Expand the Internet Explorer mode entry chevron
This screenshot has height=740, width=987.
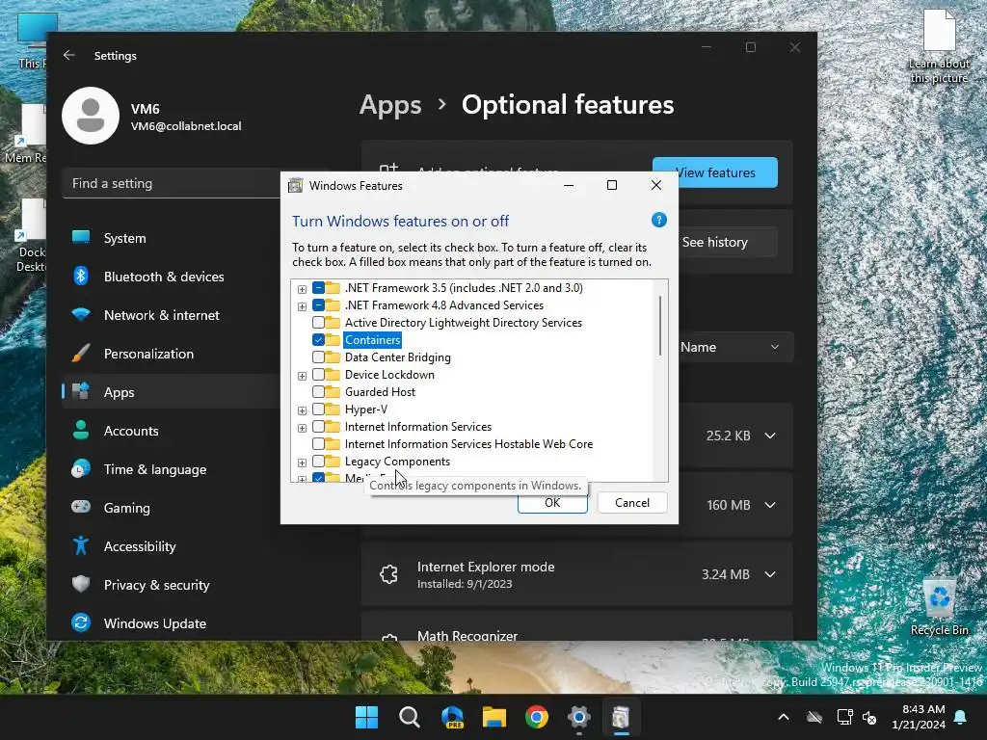770,574
